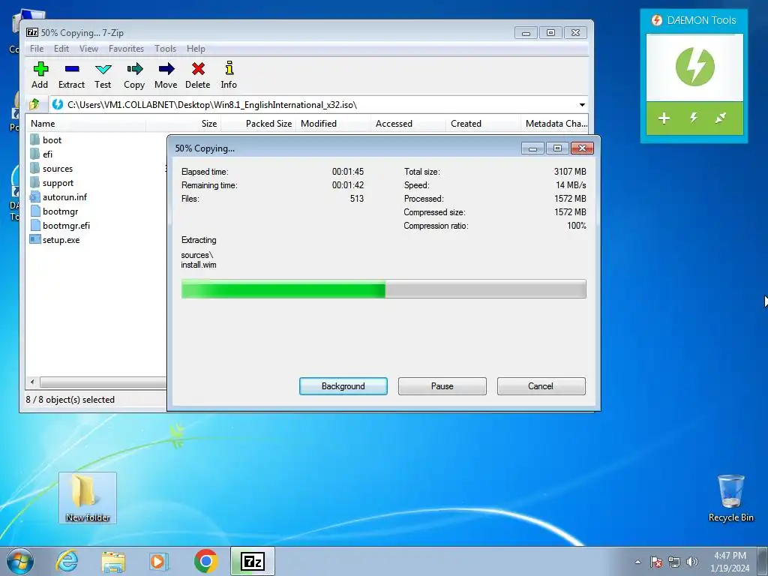
Task: Expand the address bar path dropdown
Action: tap(582, 105)
